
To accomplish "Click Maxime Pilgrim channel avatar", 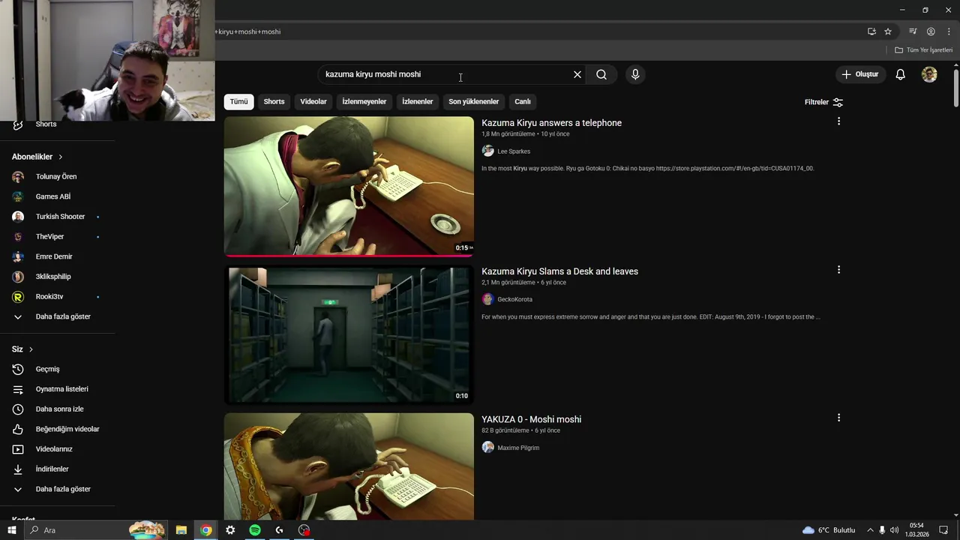I will 488,447.
